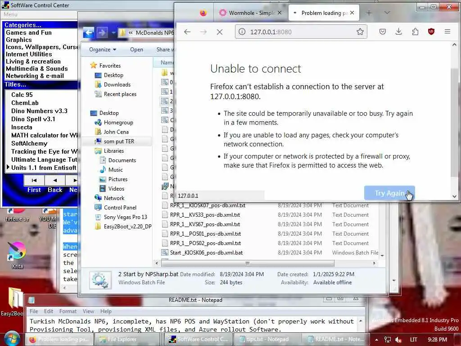Close the Wormhole tab
Screen dimensions: 461x346
pos(280,13)
